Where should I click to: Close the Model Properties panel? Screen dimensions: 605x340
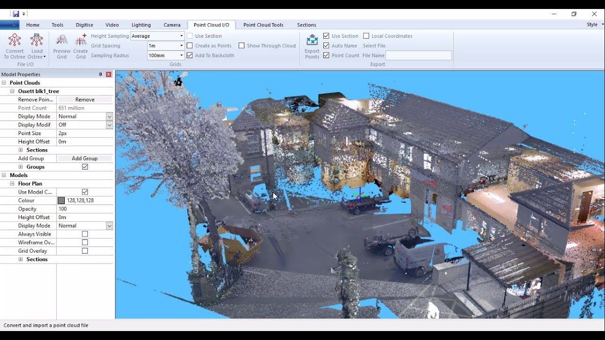pyautogui.click(x=108, y=74)
